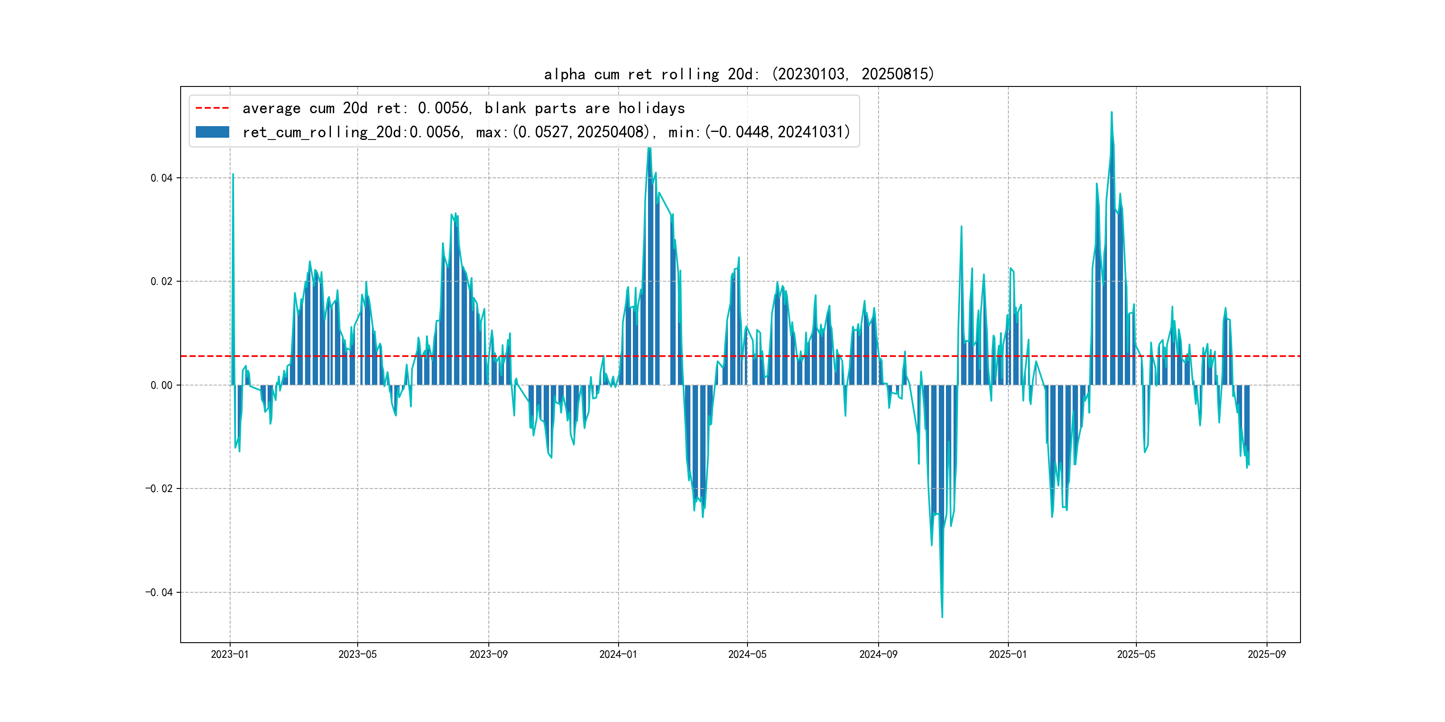Select the 2025-09 x-axis tick label

(x=1267, y=654)
